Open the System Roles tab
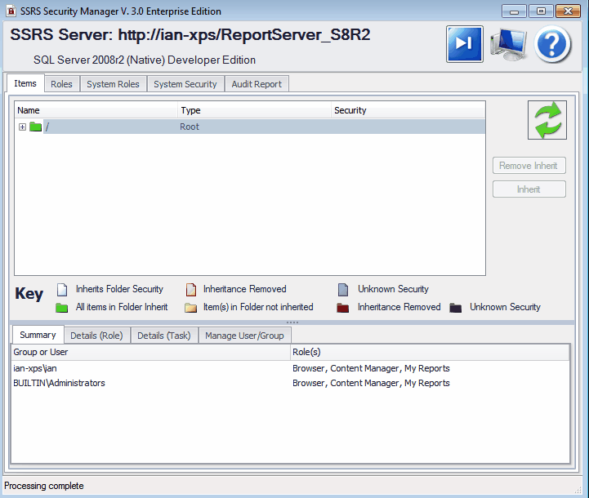This screenshot has height=498, width=589. click(x=113, y=84)
